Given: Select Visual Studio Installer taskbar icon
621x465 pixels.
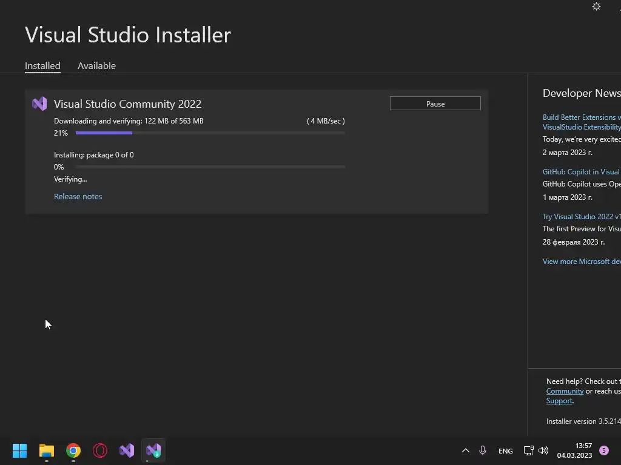Looking at the screenshot, I should tap(153, 450).
